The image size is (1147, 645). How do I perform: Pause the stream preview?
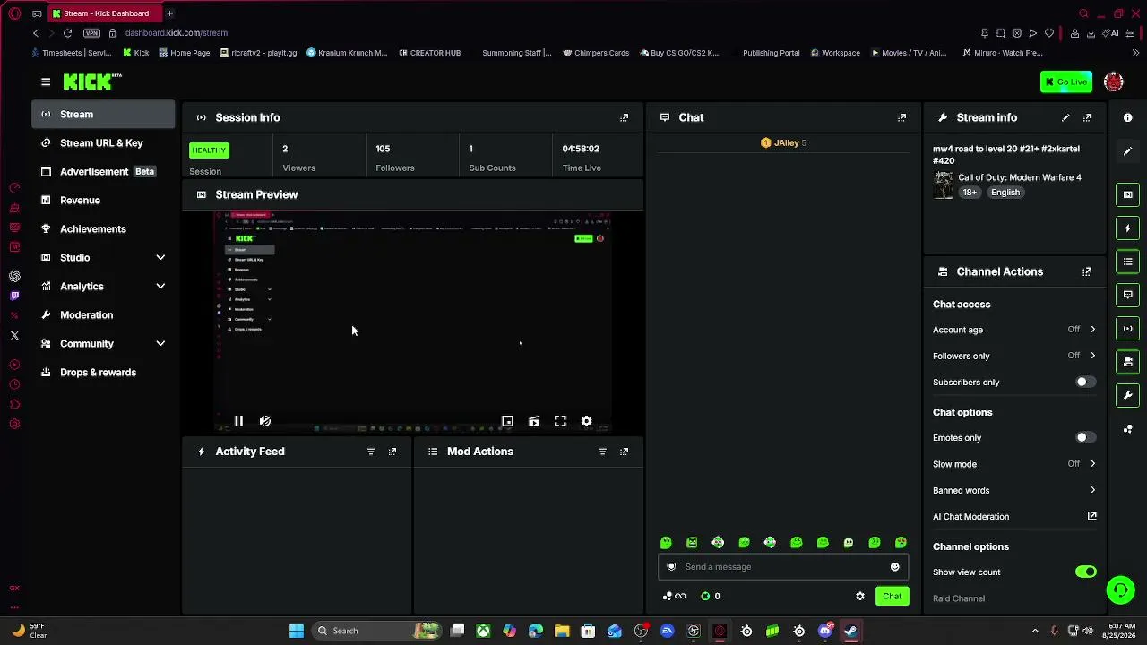pos(238,421)
